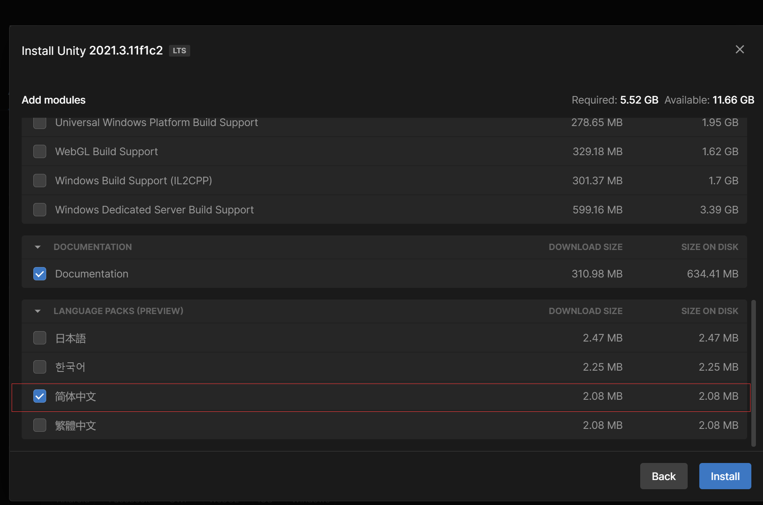
Task: Collapse the Documentation section arrow
Action: tap(38, 247)
